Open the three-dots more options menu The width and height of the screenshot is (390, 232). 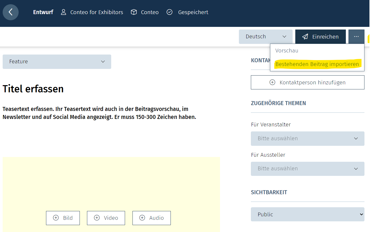(356, 36)
